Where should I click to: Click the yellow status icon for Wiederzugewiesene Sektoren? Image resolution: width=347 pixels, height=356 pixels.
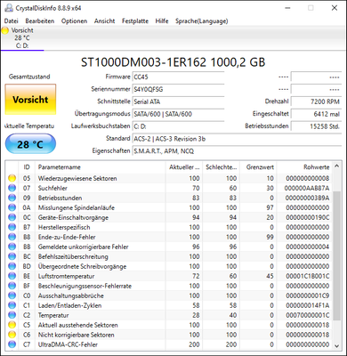[12, 178]
